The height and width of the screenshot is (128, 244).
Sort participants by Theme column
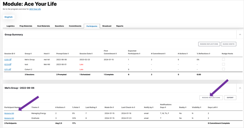click(38, 108)
